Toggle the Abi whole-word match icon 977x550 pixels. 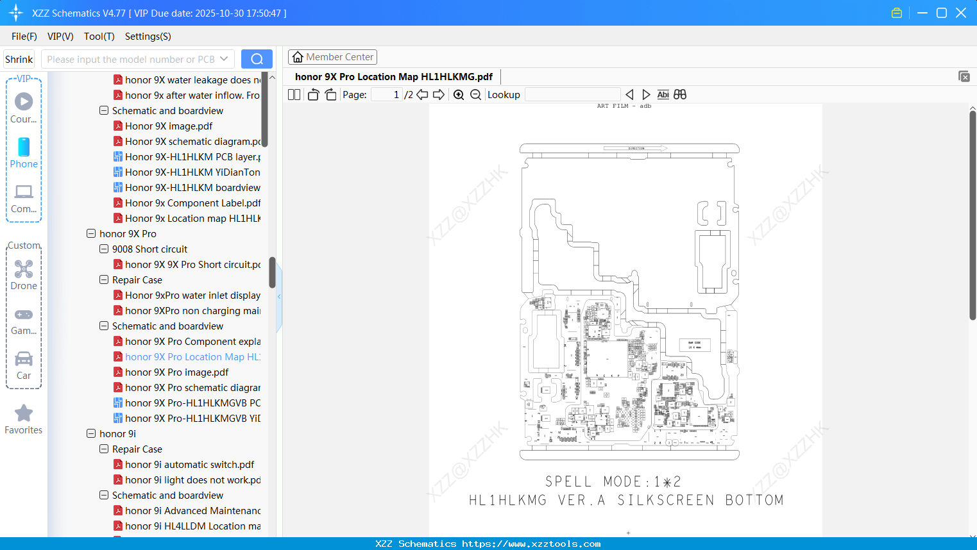(663, 95)
